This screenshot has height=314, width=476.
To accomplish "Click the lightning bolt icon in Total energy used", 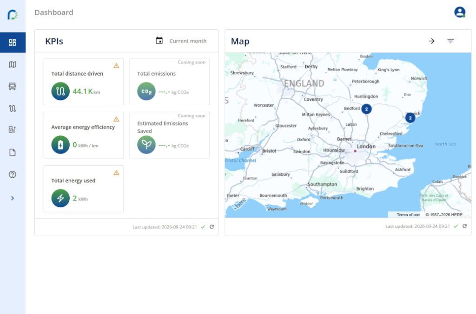I will click(x=60, y=199).
